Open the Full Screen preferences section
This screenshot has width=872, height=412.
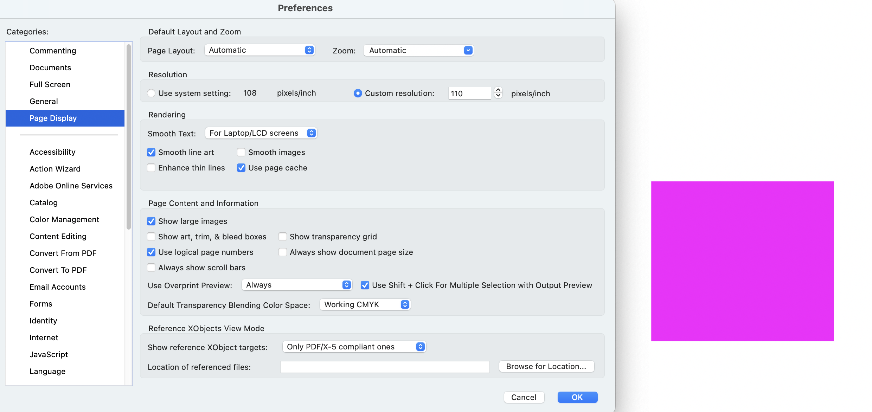click(50, 84)
